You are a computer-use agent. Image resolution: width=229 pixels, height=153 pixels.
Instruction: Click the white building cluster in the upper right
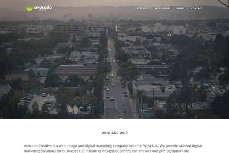coord(164,28)
